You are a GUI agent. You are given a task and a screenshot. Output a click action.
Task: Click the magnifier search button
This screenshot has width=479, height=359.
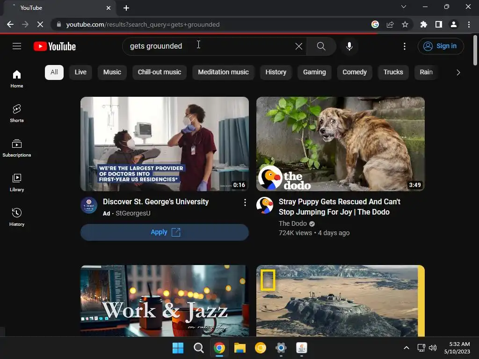pyautogui.click(x=321, y=46)
